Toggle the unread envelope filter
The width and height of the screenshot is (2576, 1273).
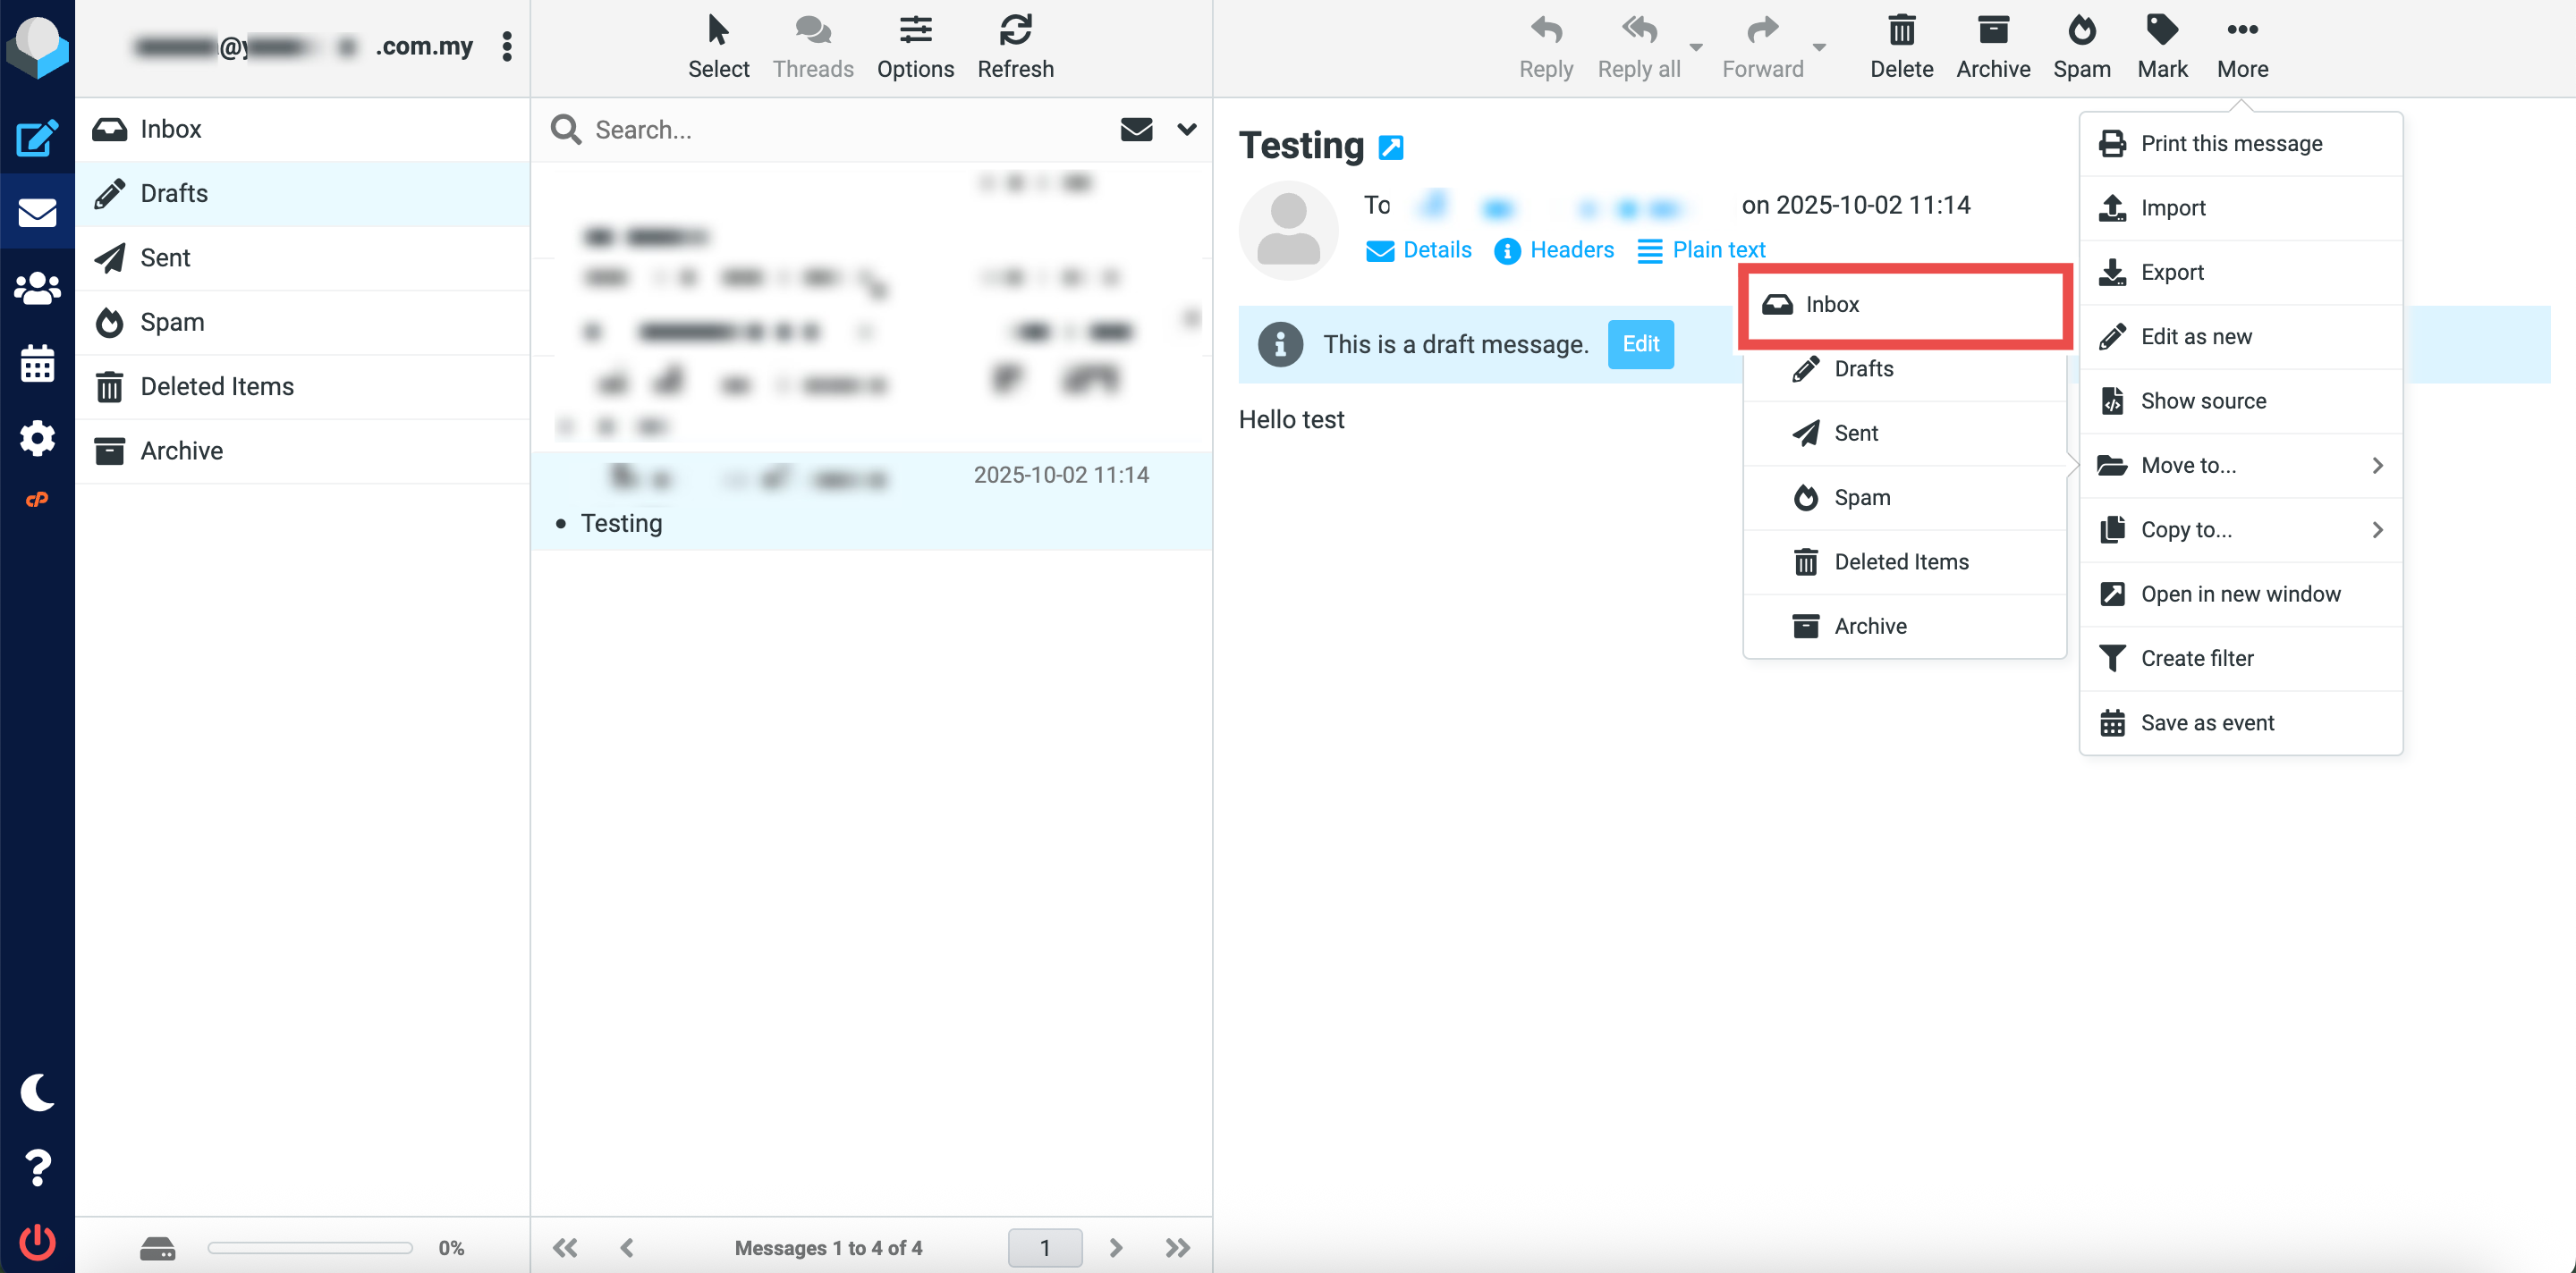[x=1136, y=129]
